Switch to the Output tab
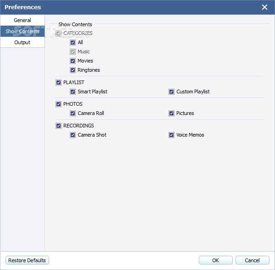 click(x=22, y=42)
